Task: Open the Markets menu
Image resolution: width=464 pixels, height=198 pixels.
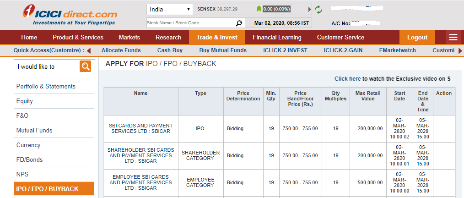Action: tap(129, 37)
